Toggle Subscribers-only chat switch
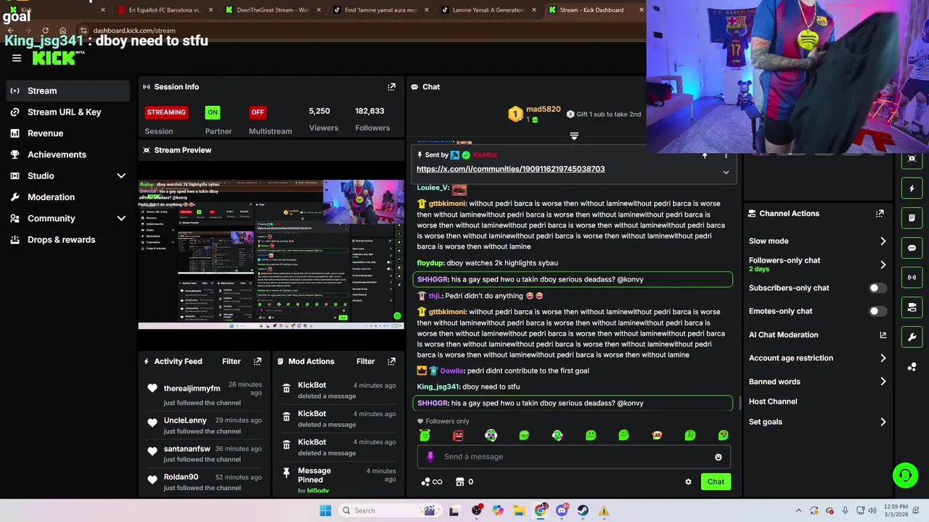Image resolution: width=929 pixels, height=522 pixels. (877, 288)
